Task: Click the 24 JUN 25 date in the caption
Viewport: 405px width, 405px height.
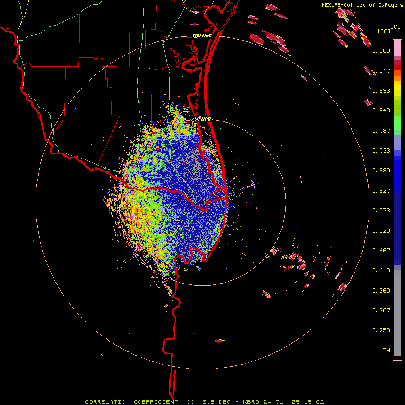Action: [282, 402]
